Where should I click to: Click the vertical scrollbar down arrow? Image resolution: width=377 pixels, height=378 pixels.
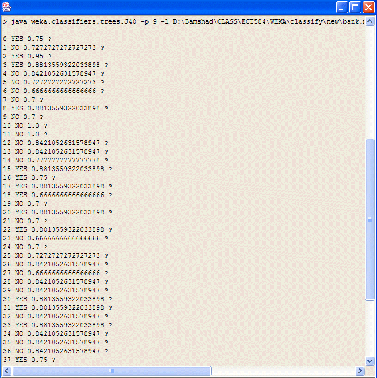(x=370, y=361)
